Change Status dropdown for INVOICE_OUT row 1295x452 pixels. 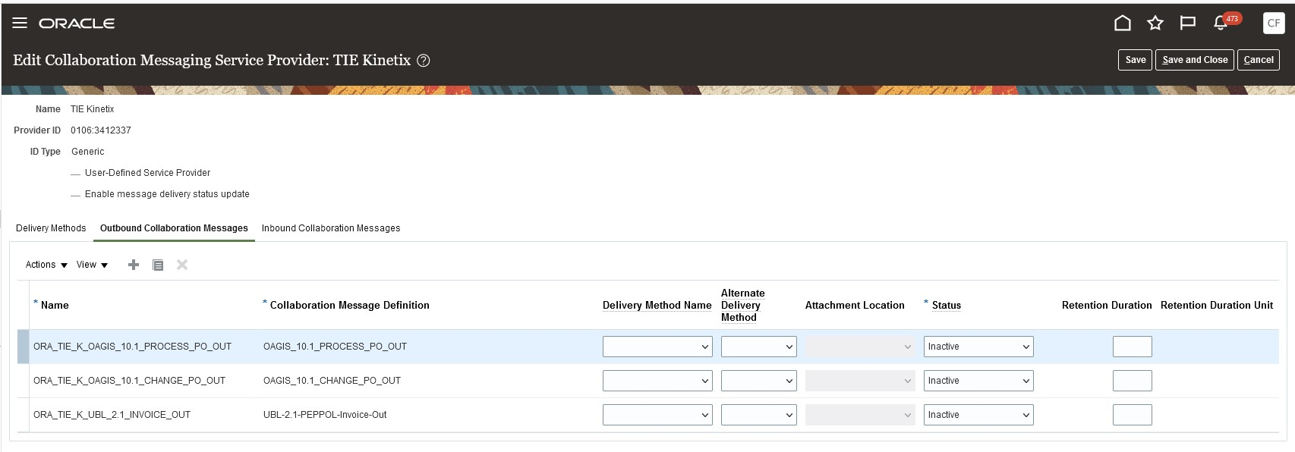pos(978,415)
